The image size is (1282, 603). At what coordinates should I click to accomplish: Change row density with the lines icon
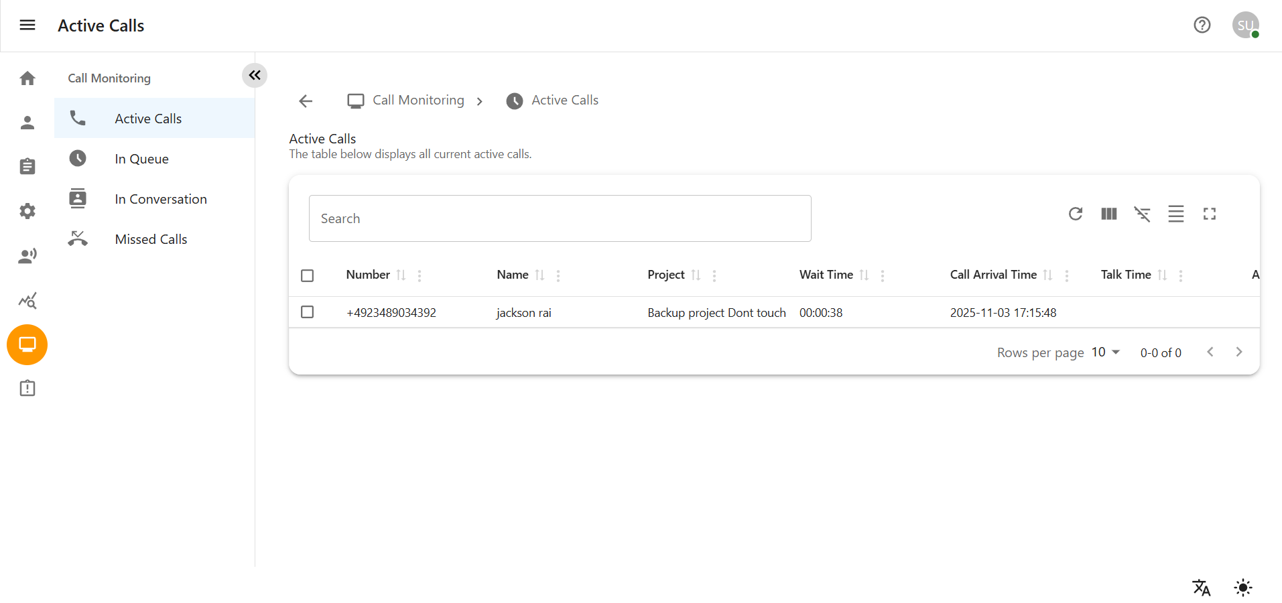click(1176, 214)
